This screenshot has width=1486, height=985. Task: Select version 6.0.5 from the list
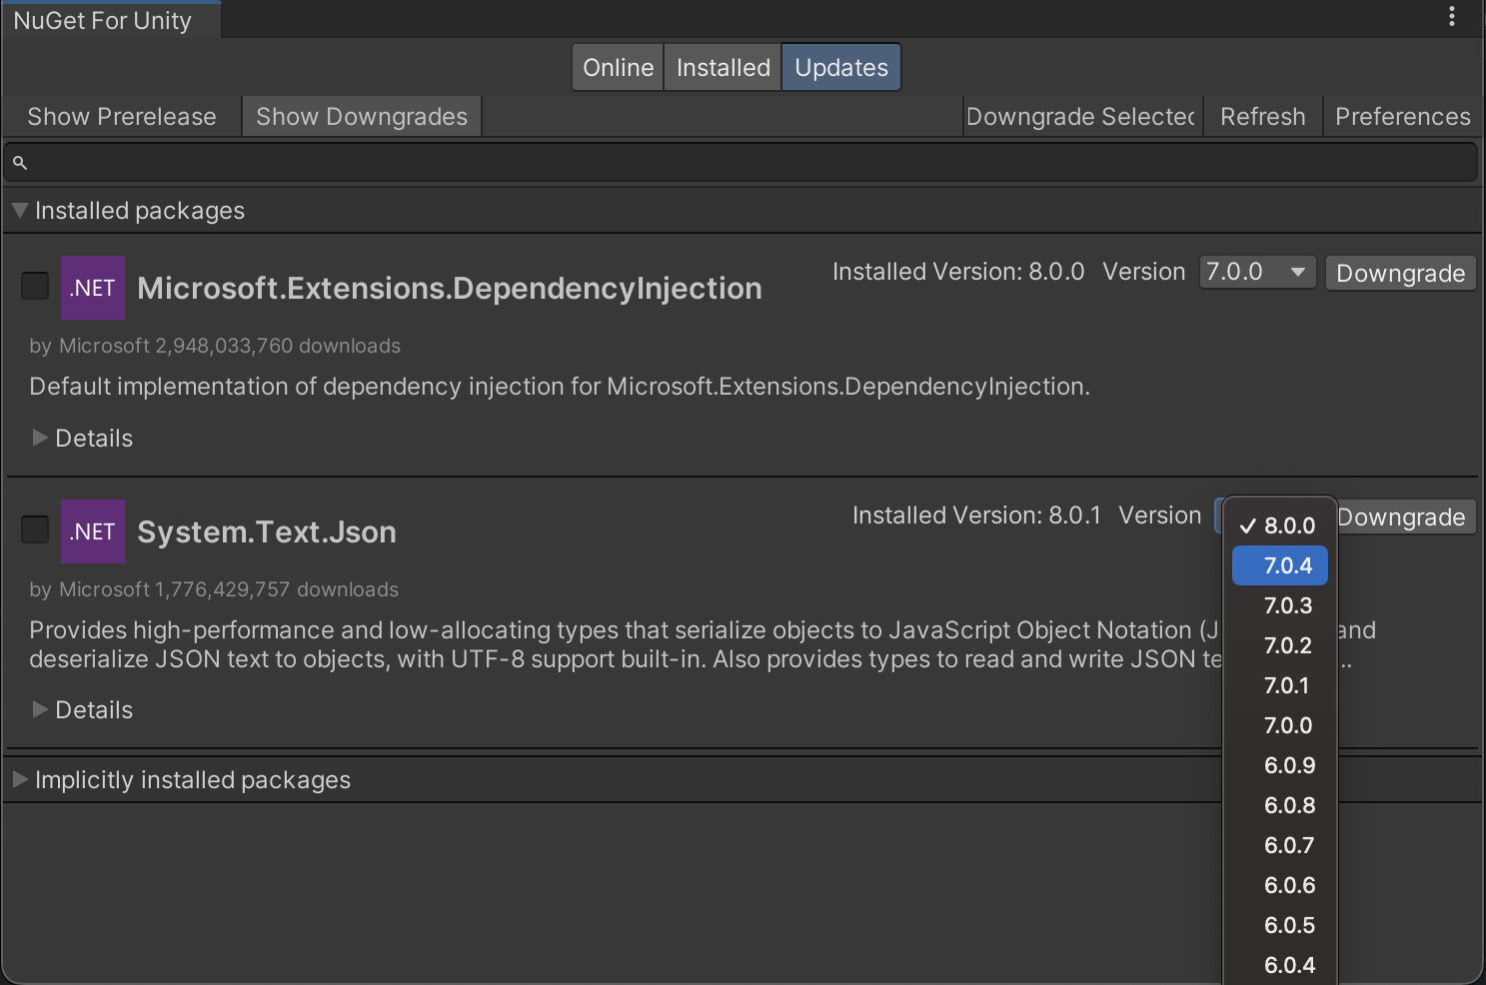(1280, 925)
